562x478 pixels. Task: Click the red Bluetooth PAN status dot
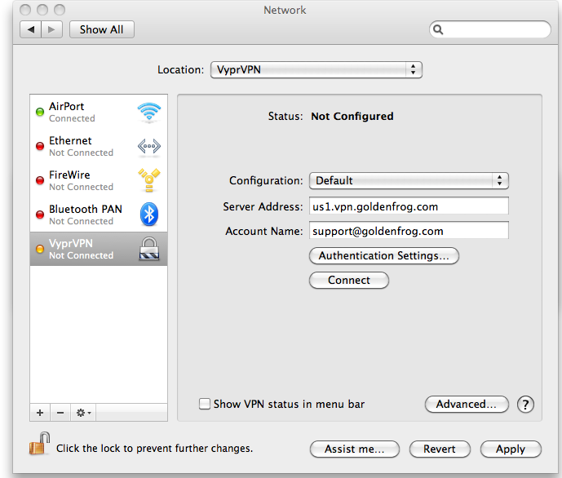tap(40, 215)
